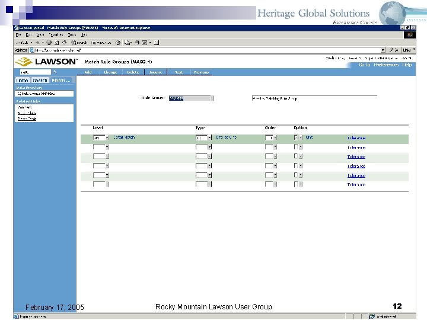The height and width of the screenshot is (320, 427).
Task: Open the File menu
Action: pyautogui.click(x=18, y=35)
